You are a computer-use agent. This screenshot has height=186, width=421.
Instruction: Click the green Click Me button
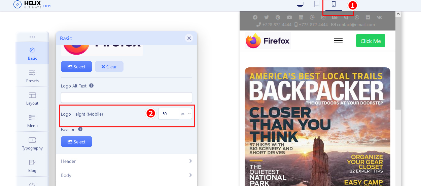[x=371, y=41]
